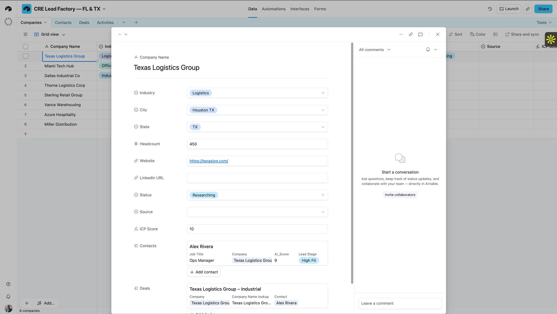The height and width of the screenshot is (314, 557).
Task: Navigate to previous record with up chevron
Action: tap(120, 34)
